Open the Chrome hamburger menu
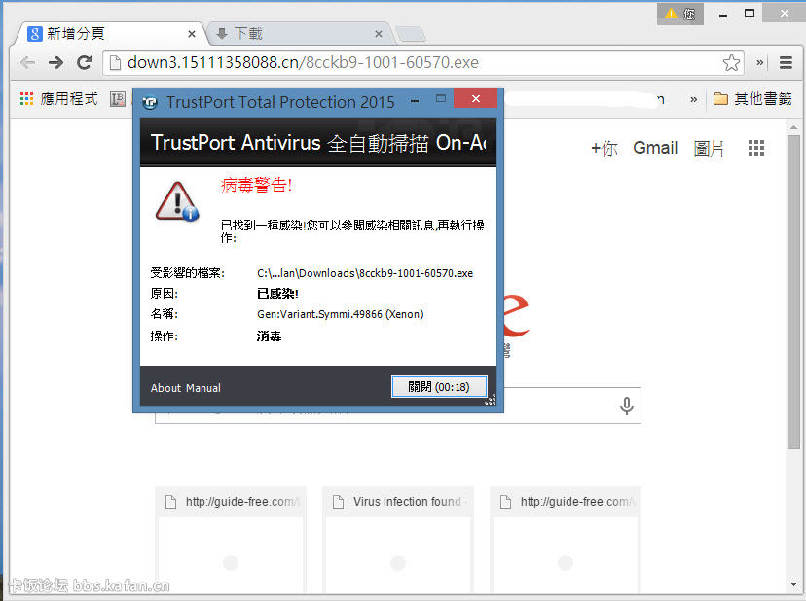Viewport: 806px width, 601px height. tap(786, 62)
